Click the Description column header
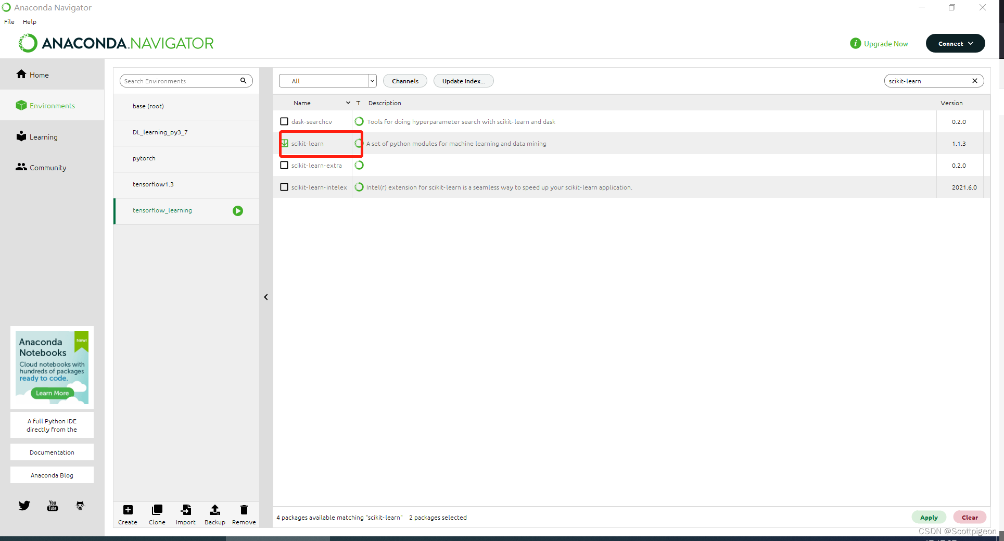 click(385, 103)
